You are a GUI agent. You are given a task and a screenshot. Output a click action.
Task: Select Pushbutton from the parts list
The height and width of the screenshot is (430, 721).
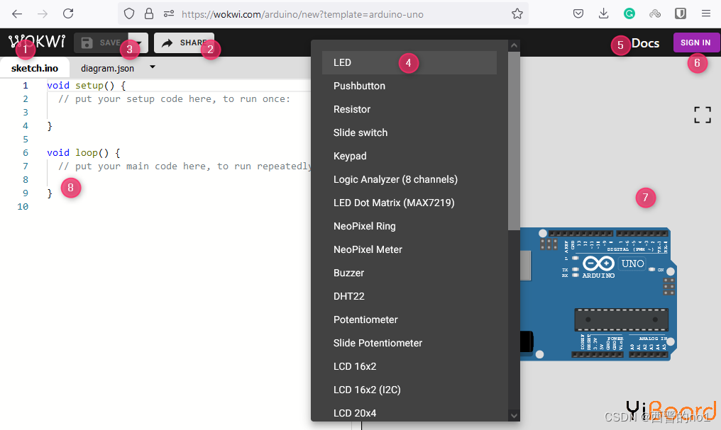point(409,86)
